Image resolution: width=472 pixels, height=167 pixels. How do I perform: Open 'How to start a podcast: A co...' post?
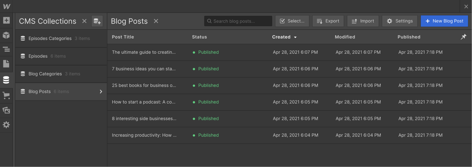click(144, 102)
